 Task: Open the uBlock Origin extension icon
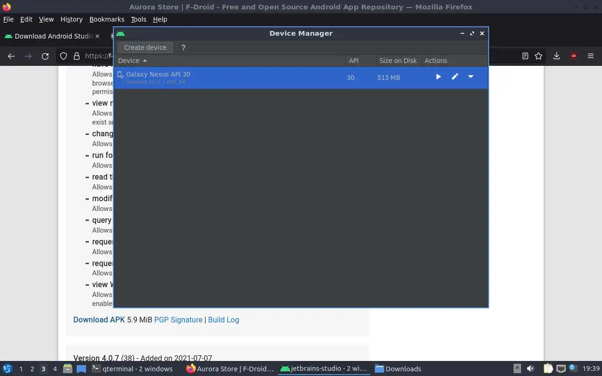[573, 56]
